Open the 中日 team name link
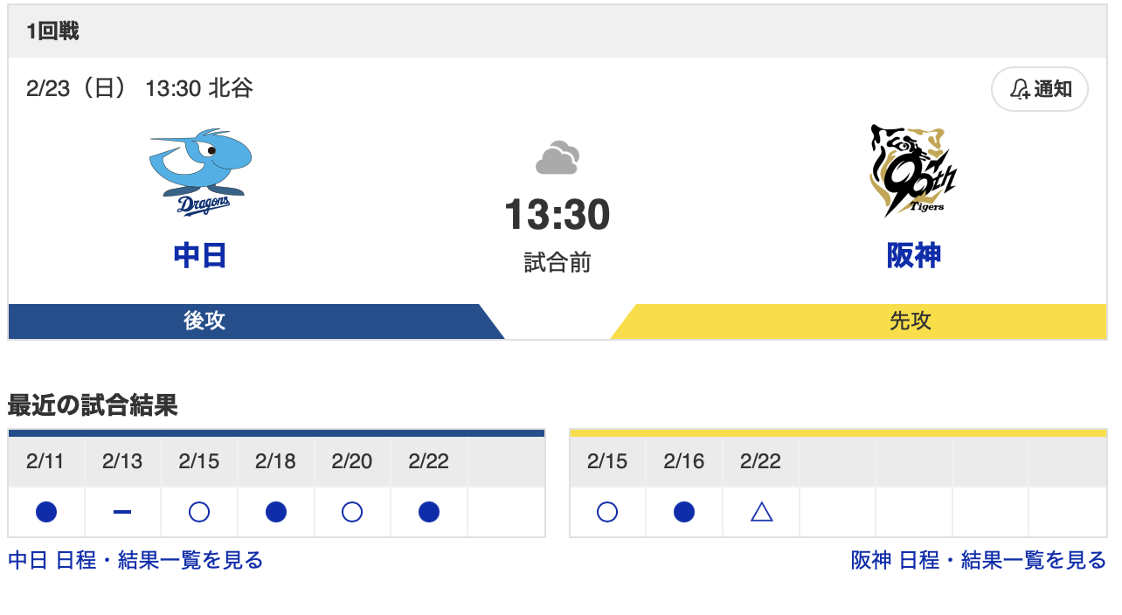Viewport: 1122px width, 615px height. pyautogui.click(x=201, y=256)
